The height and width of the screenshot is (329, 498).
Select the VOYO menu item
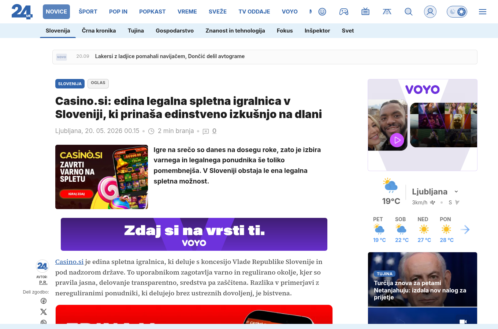tap(290, 12)
